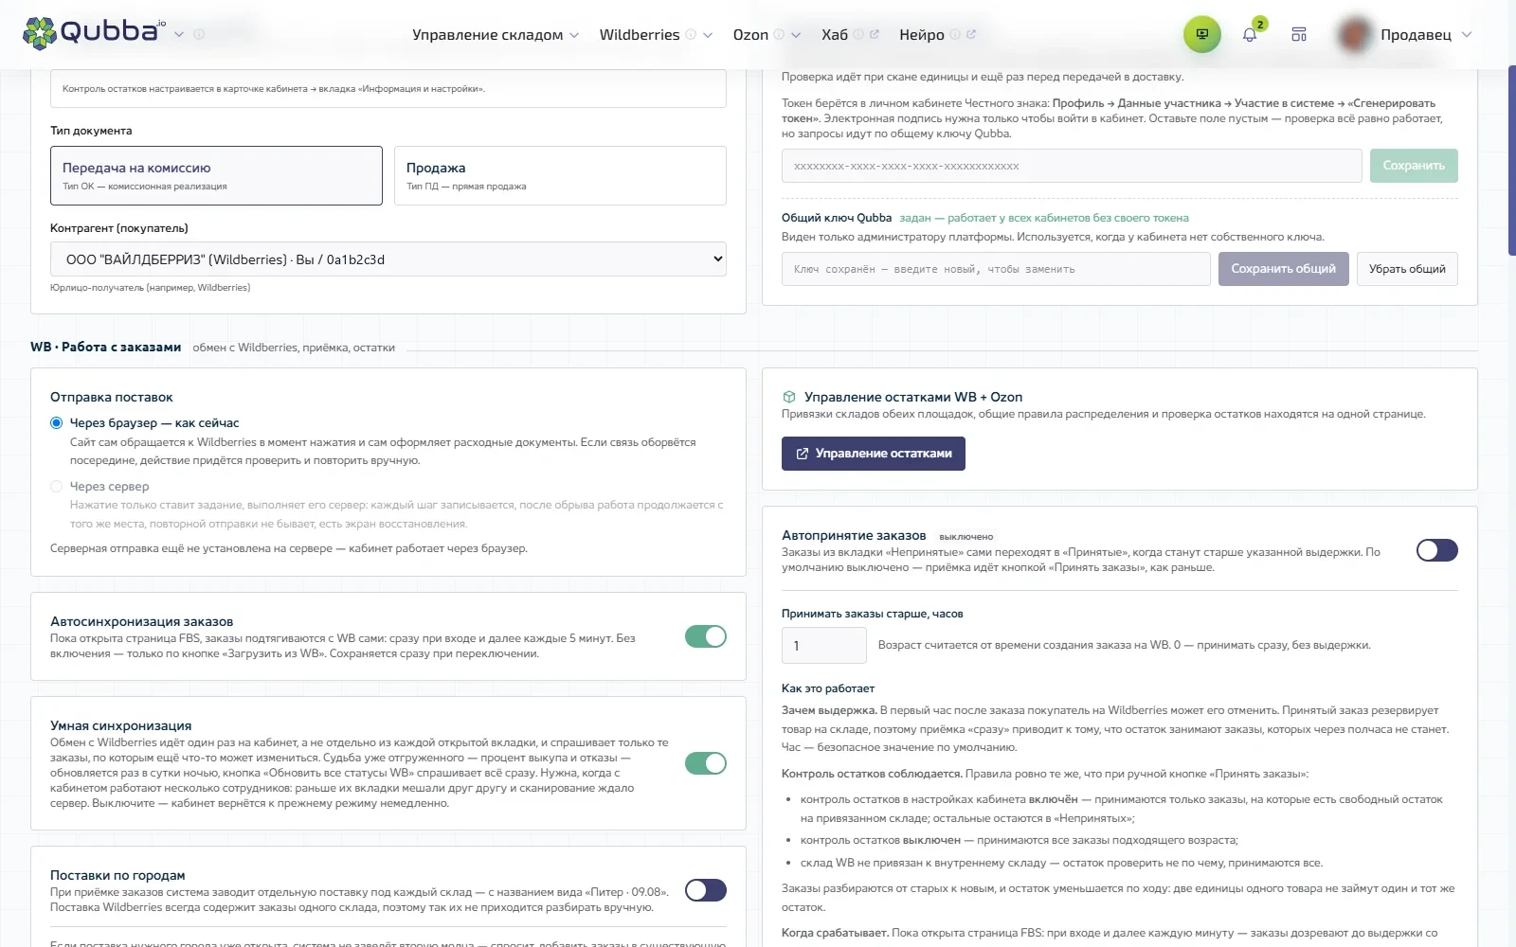1516x947 pixels.
Task: Click Сохранить общий button
Action: 1283,269
